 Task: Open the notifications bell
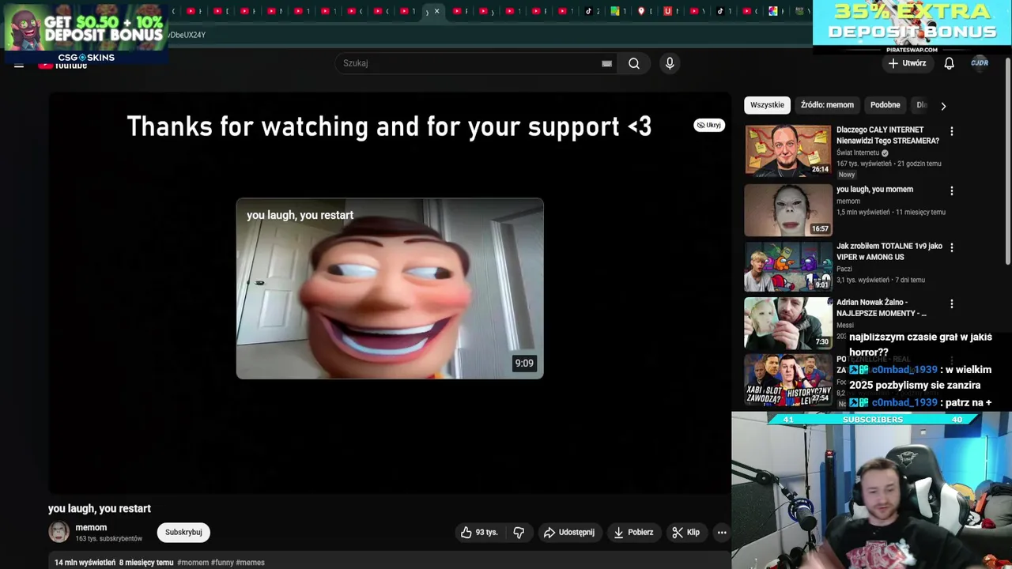point(949,63)
